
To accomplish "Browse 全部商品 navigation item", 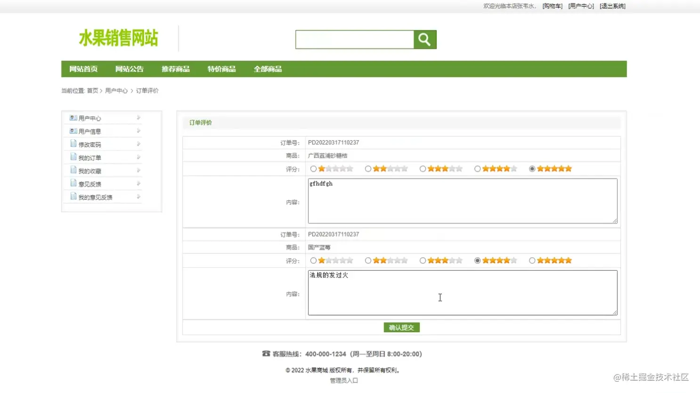I will (268, 69).
